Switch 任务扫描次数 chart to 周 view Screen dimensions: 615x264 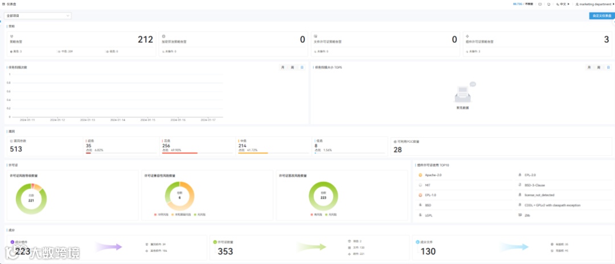pos(292,67)
